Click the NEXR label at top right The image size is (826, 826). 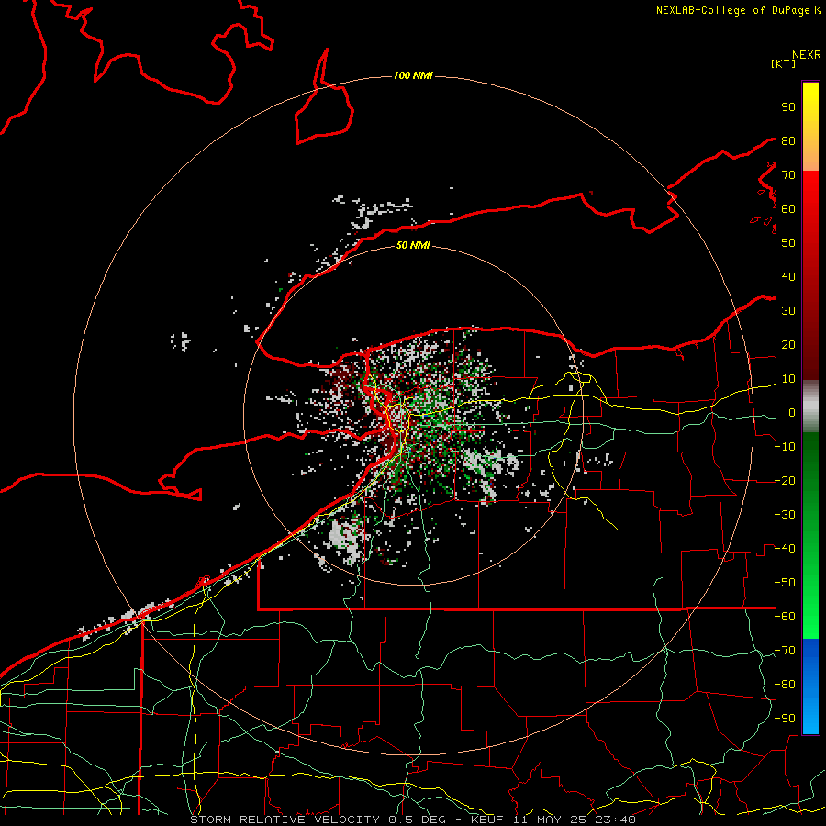point(807,55)
